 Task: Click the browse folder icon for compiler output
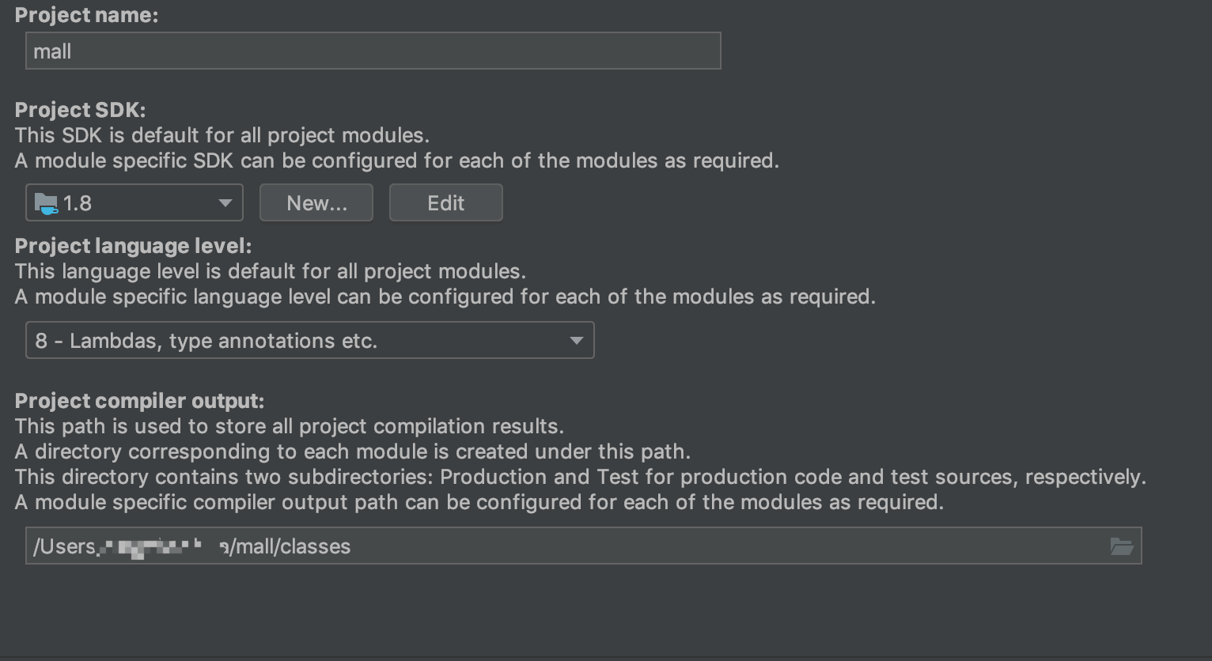coord(1121,546)
